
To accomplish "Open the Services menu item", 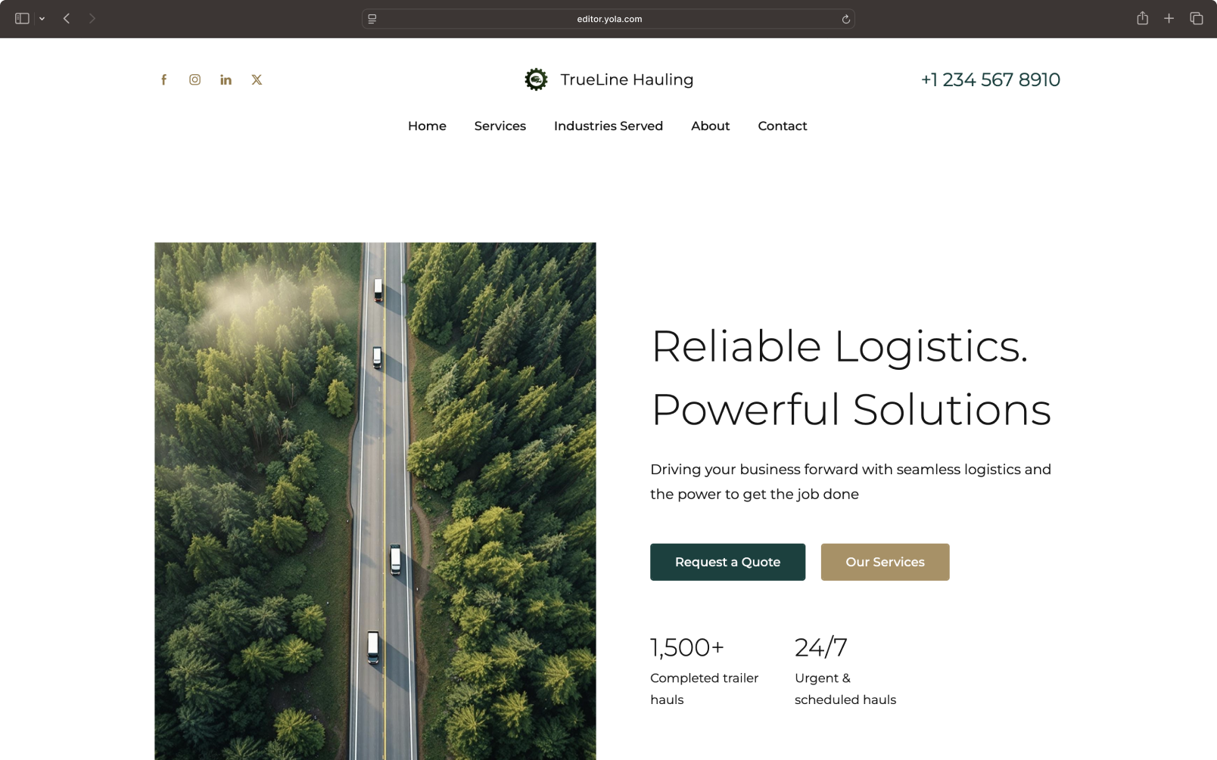I will 500,126.
